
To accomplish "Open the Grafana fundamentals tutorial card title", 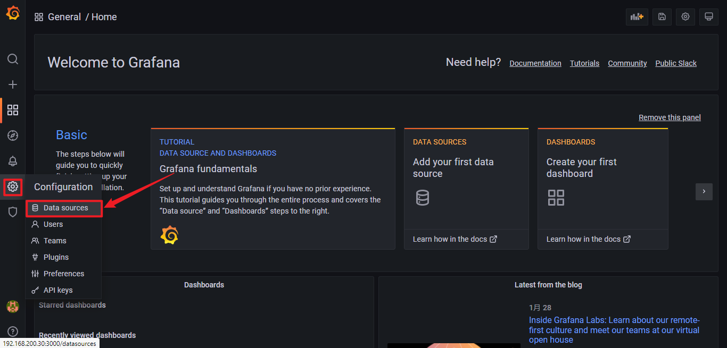I will tap(208, 169).
